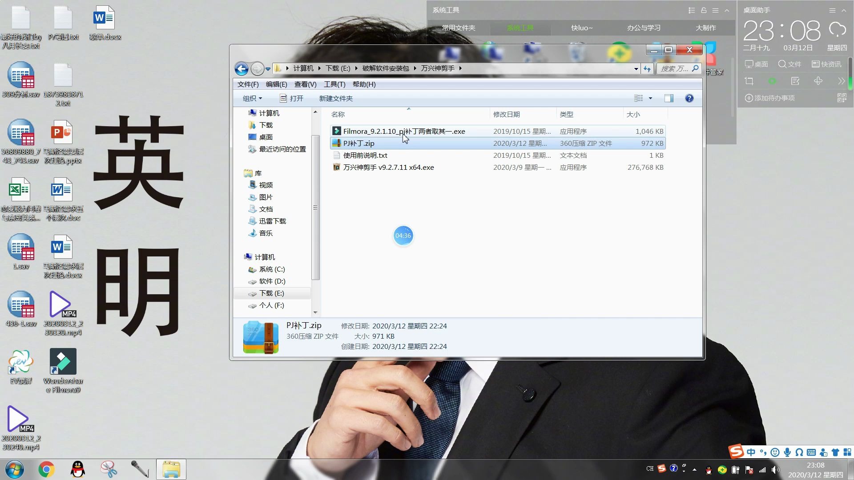Expand the arrow after 下载 (E:) breadcrumb

(356, 68)
